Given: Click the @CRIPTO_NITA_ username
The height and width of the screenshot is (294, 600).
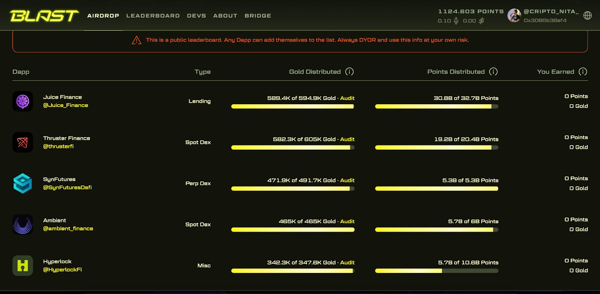Looking at the screenshot, I should [551, 12].
